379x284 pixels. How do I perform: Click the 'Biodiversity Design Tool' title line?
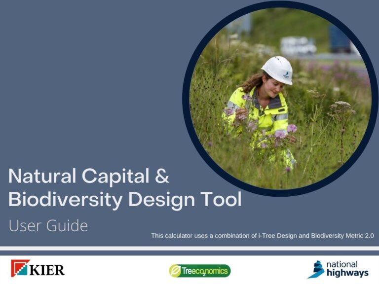pyautogui.click(x=125, y=200)
